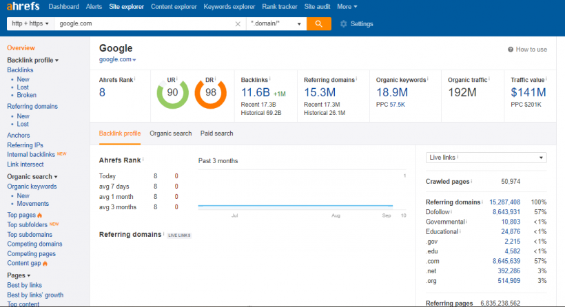This screenshot has height=307, width=565.
Task: Click the PPC 57.5K keywords link
Action: [x=398, y=105]
